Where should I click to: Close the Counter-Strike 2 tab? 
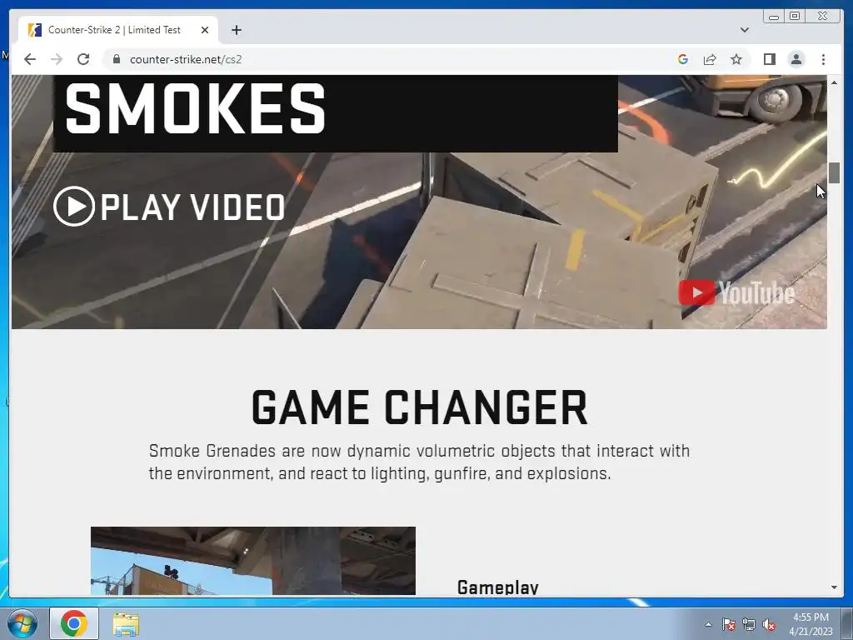coord(205,30)
